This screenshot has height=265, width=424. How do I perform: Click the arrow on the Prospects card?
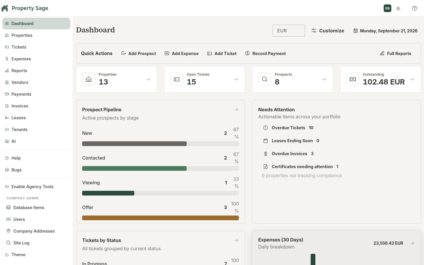324,79
